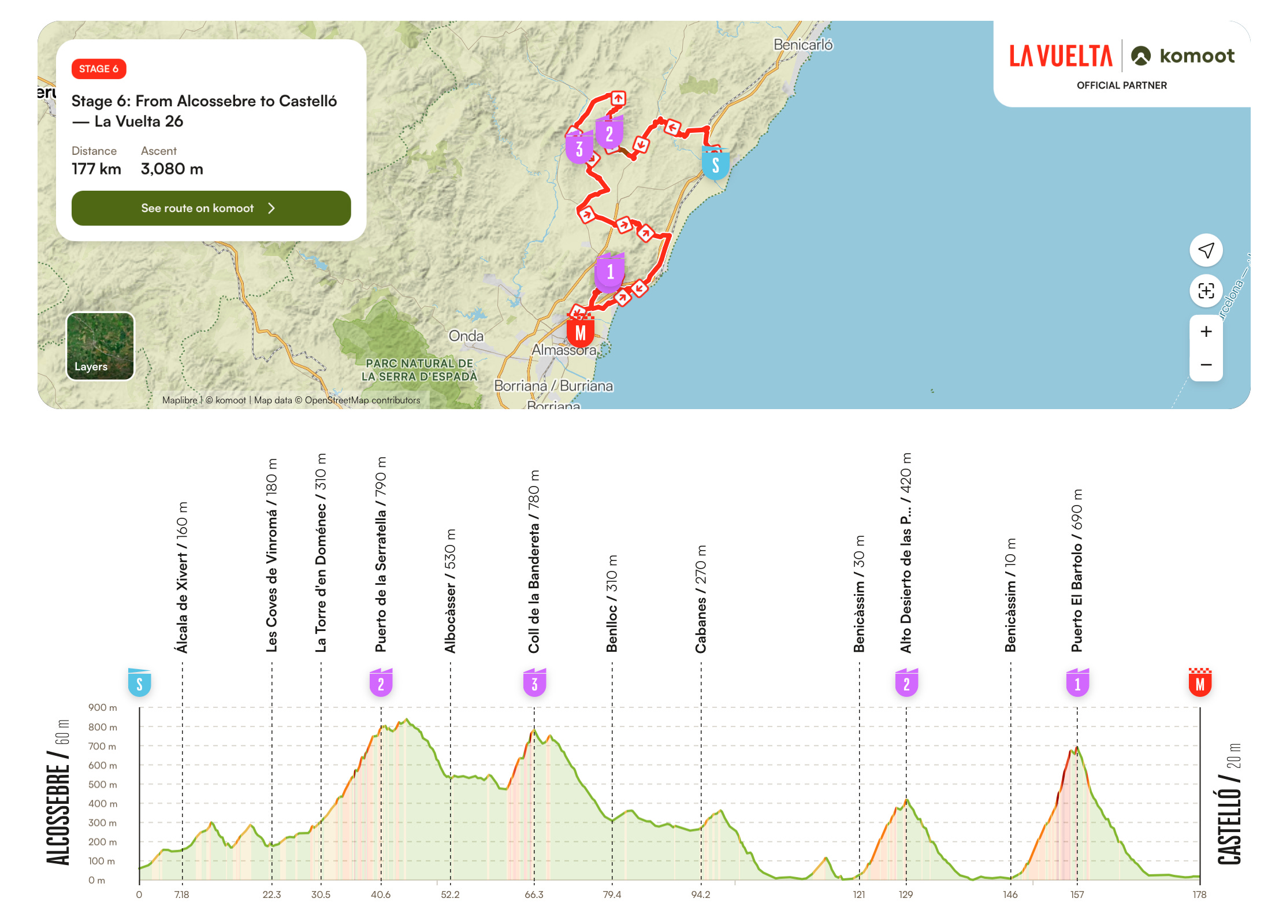Click the 'Benicàssim / 10 m' waypoint label
Screen dimensions: 1279x913
click(x=1010, y=595)
